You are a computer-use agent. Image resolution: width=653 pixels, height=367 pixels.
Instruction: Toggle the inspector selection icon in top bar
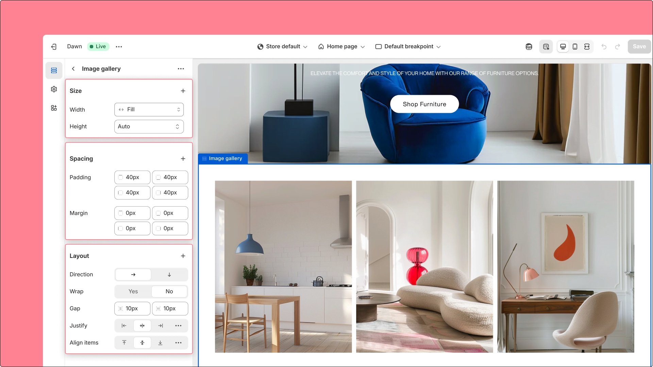546,47
